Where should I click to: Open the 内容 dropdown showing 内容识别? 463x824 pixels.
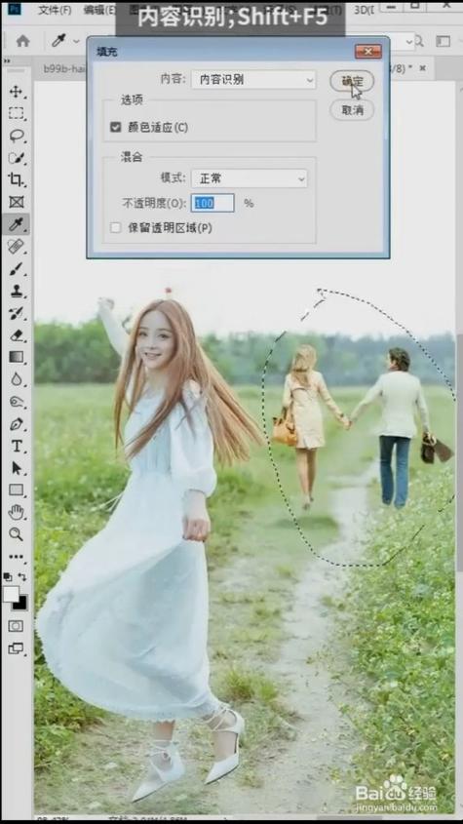[253, 79]
